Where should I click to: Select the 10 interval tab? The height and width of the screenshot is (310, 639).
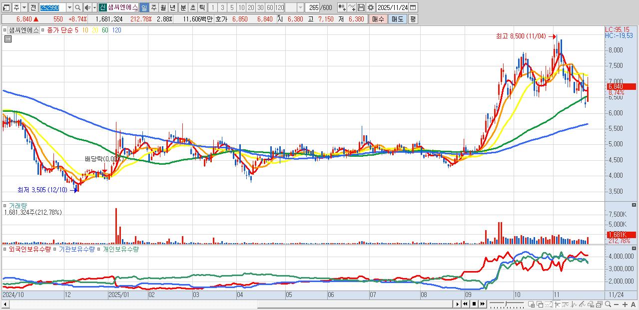(241, 7)
